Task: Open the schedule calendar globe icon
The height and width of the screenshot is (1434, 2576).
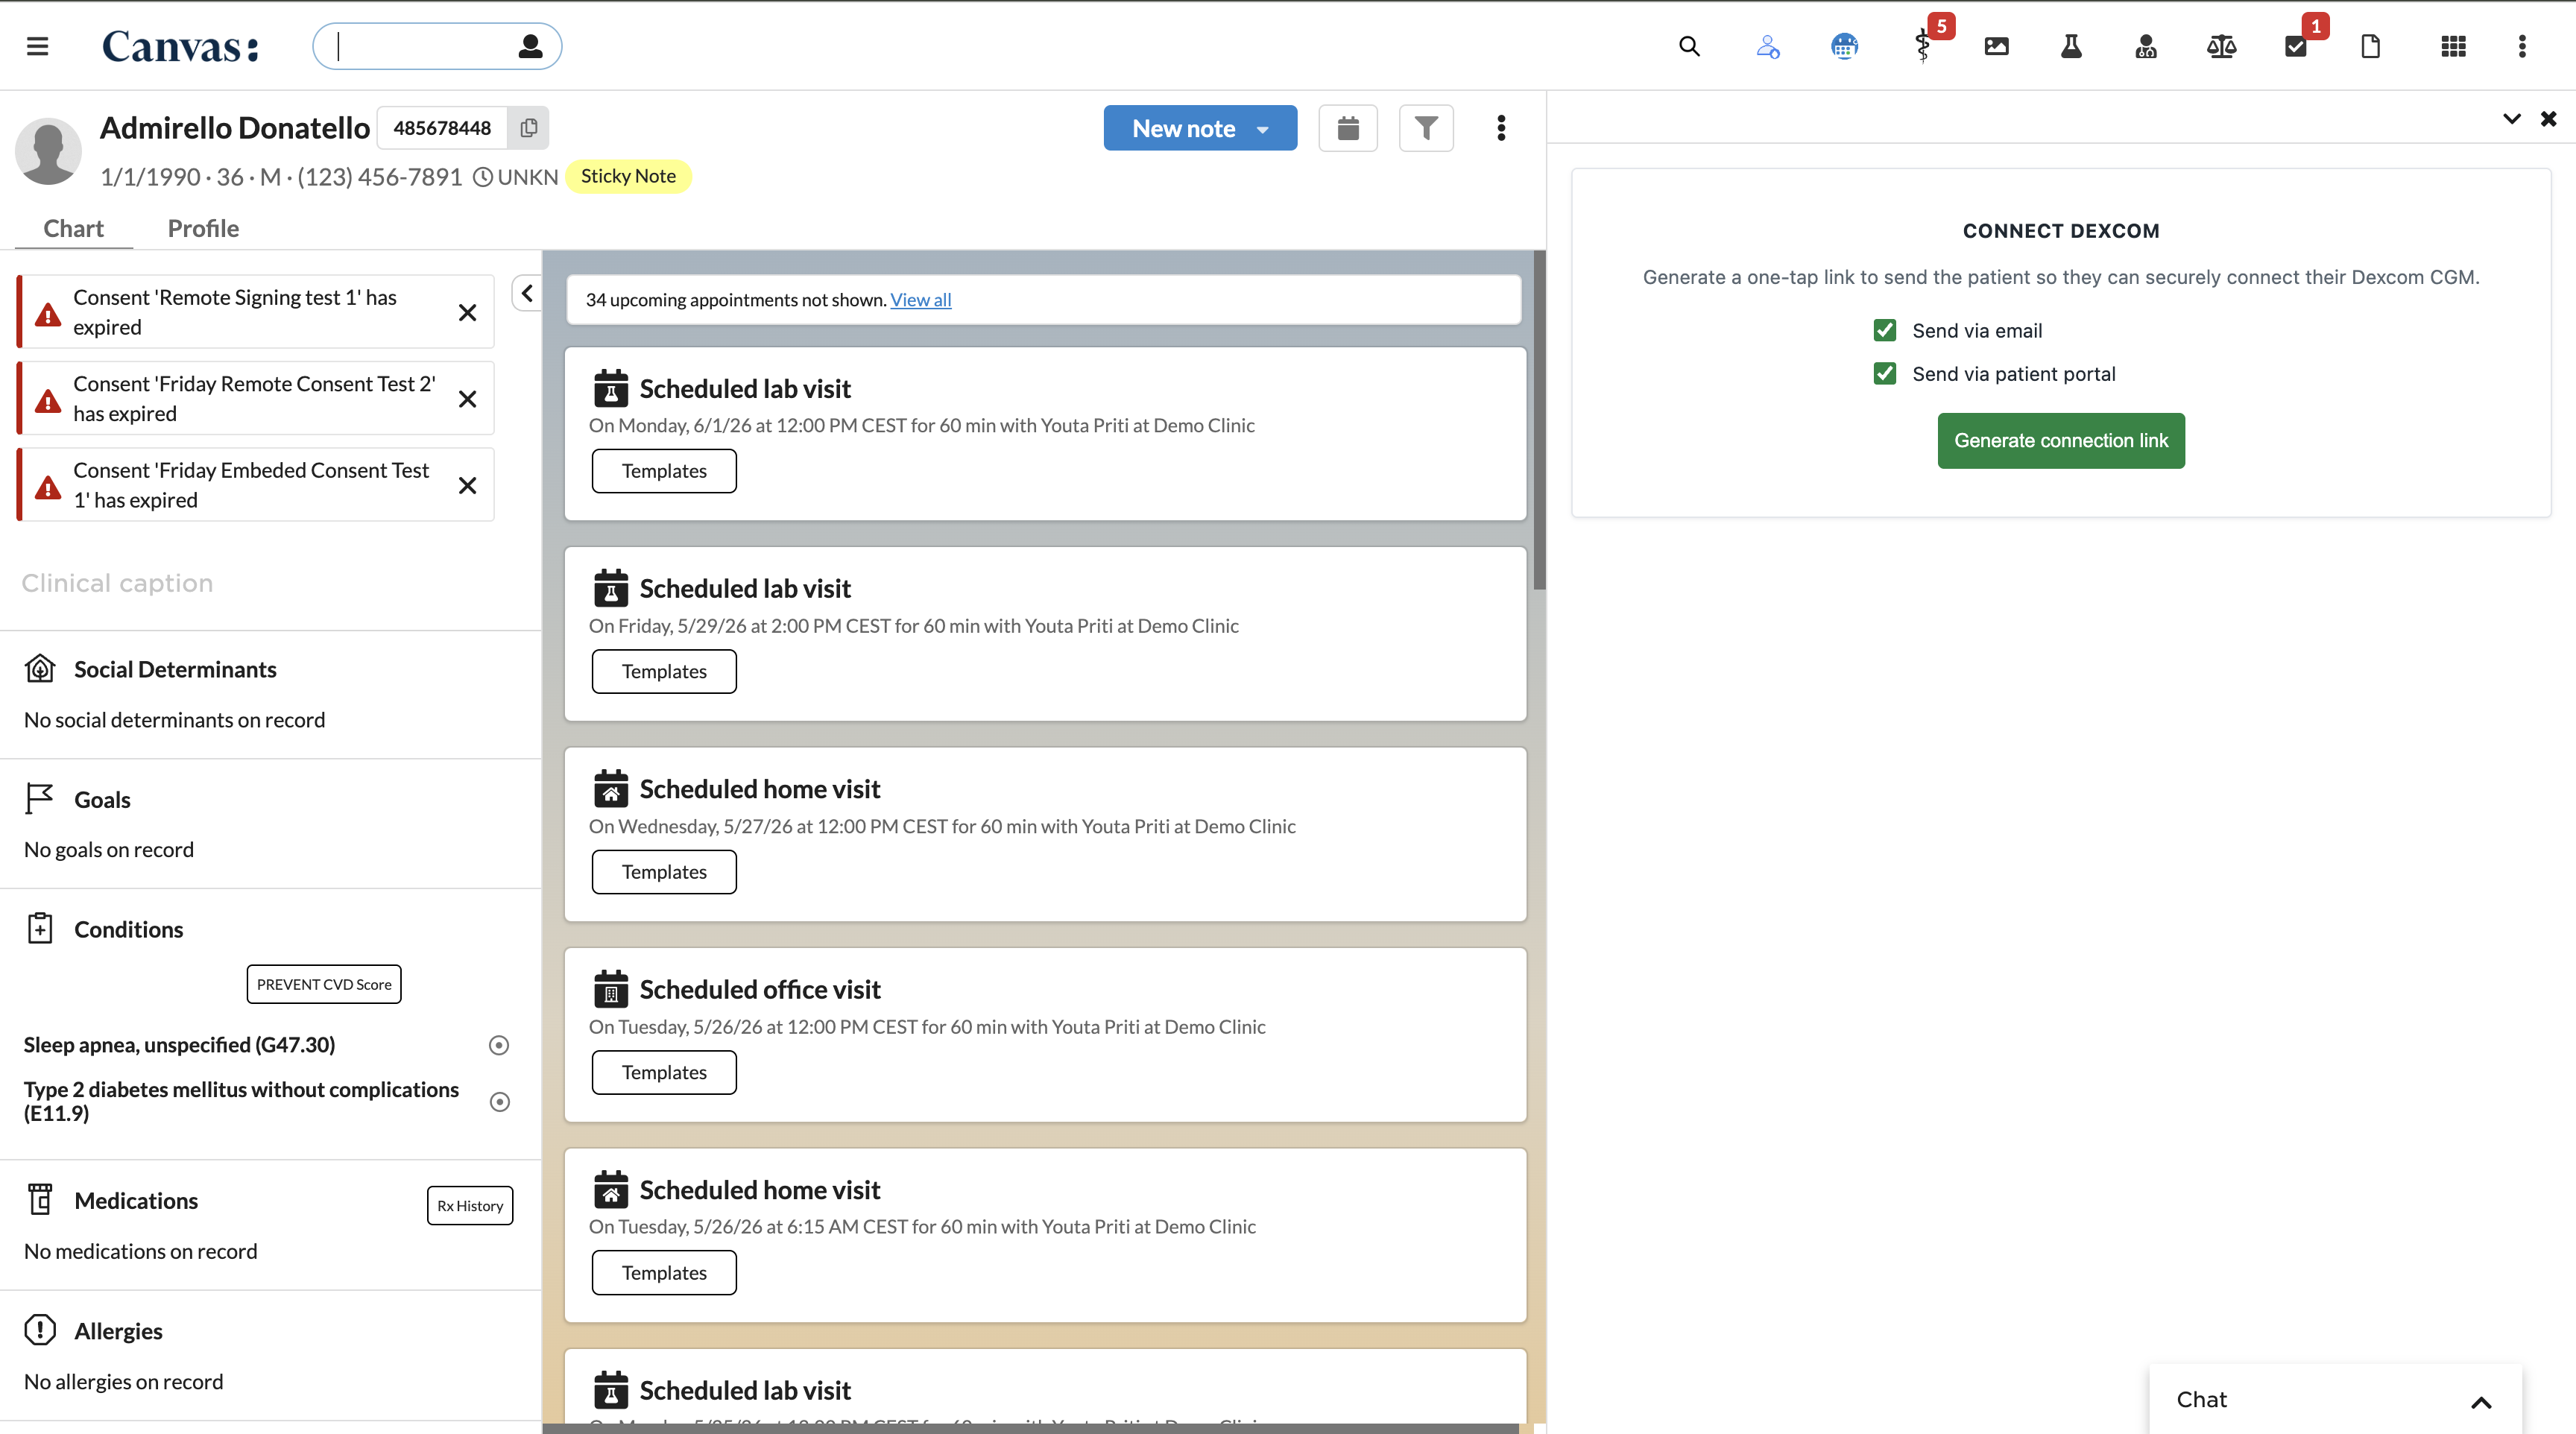Action: coord(1844,46)
